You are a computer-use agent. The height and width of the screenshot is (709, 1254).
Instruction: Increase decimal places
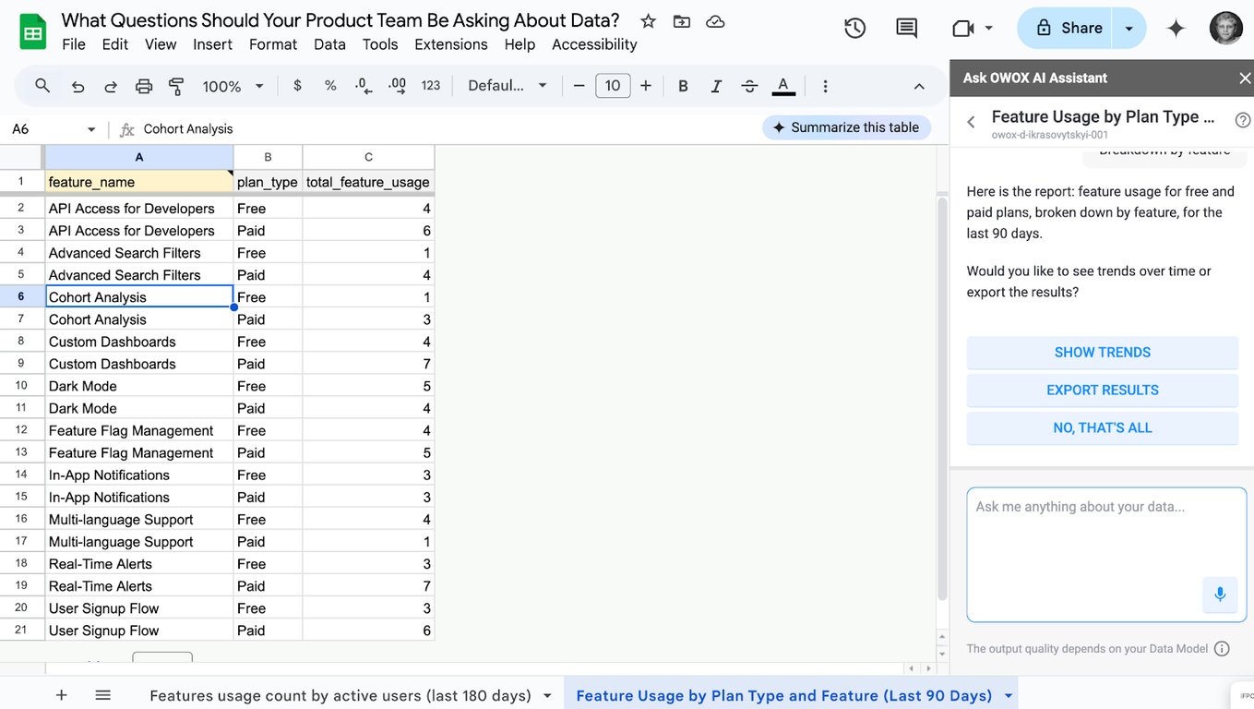click(398, 86)
